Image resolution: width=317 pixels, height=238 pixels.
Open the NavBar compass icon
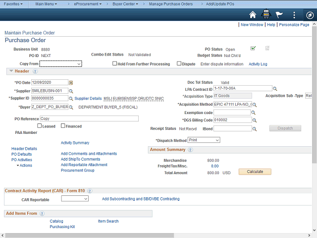point(309,14)
